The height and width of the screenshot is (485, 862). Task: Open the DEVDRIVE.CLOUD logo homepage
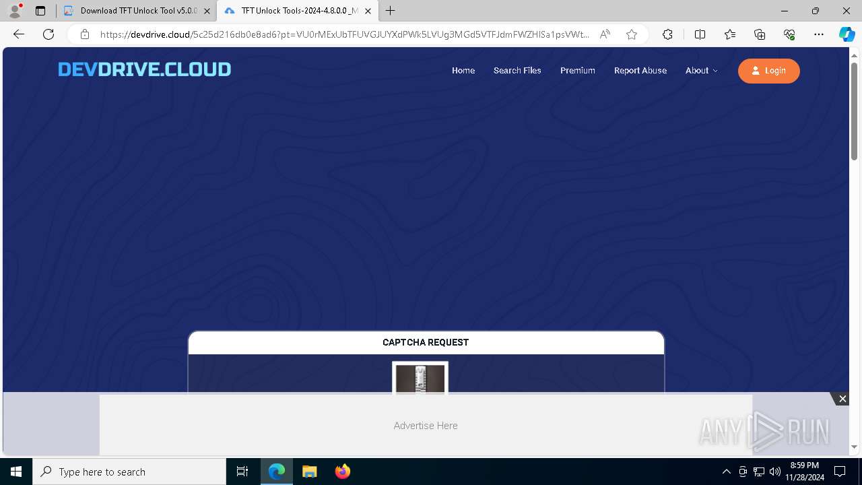(144, 69)
